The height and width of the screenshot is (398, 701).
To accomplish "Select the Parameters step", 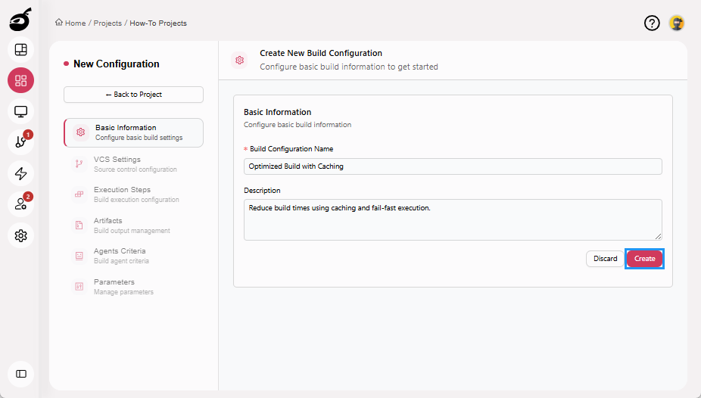I will pyautogui.click(x=134, y=286).
